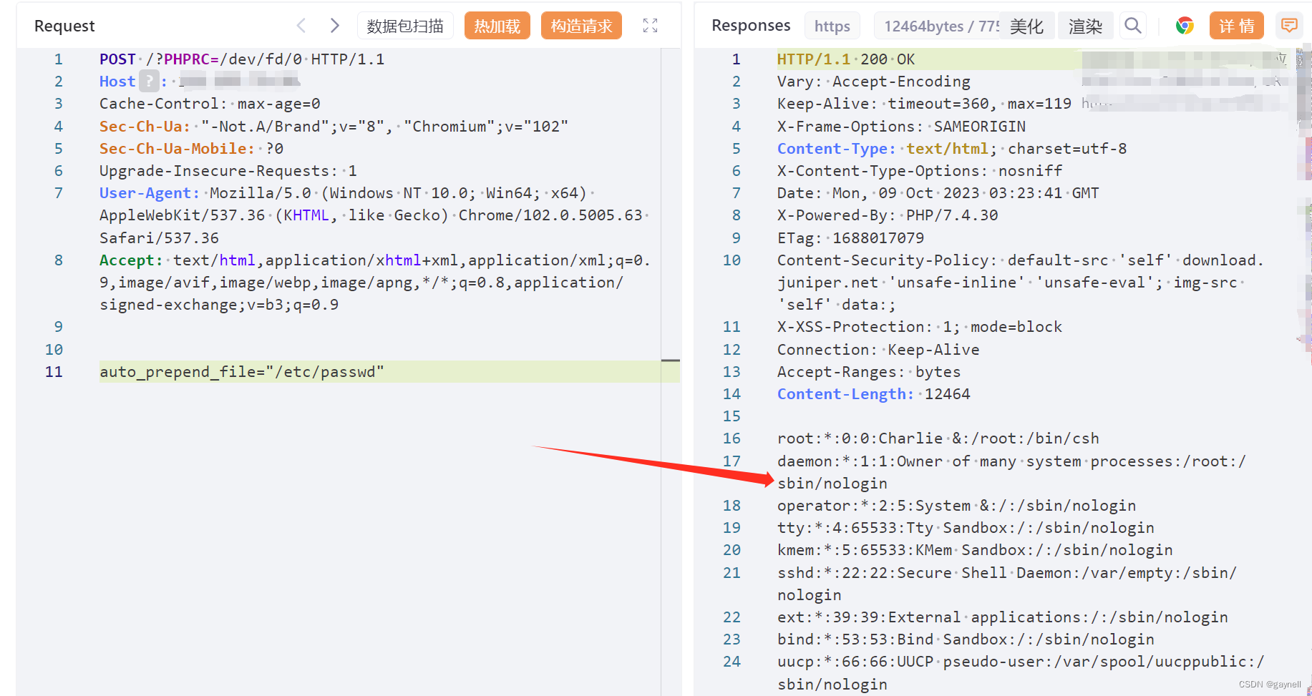Click the Cache-Control: max-age=0 line
The height and width of the screenshot is (696, 1312).
point(210,104)
